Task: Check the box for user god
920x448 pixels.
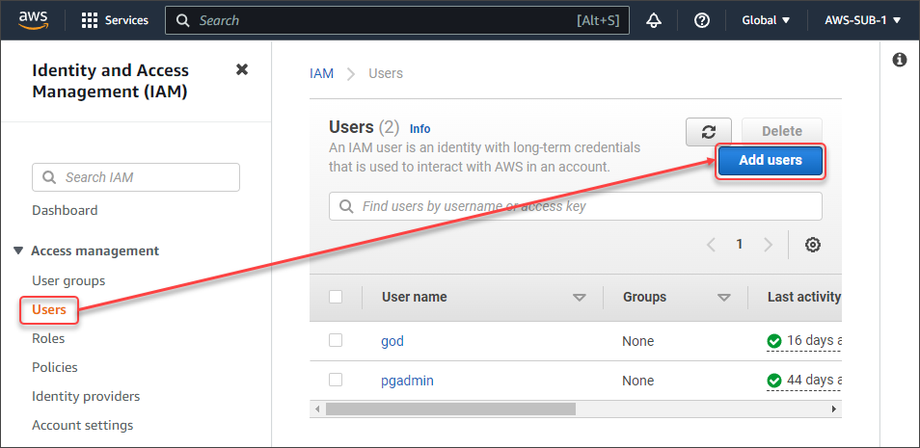Action: [x=336, y=340]
